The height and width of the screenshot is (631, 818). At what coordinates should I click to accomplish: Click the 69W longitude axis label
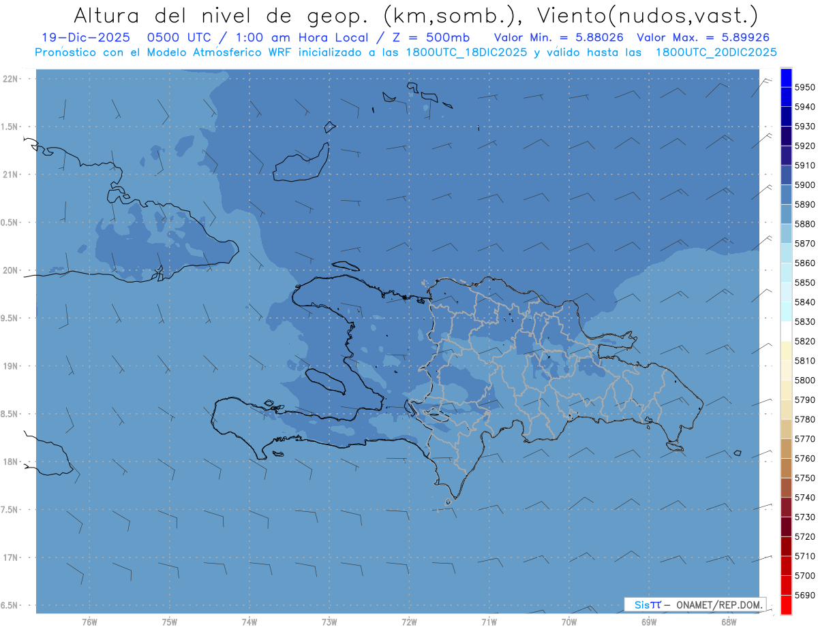pyautogui.click(x=649, y=622)
